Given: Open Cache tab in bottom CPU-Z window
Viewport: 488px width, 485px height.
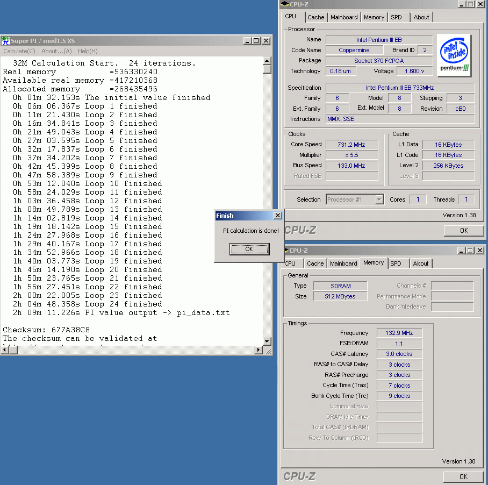Looking at the screenshot, I should point(315,263).
